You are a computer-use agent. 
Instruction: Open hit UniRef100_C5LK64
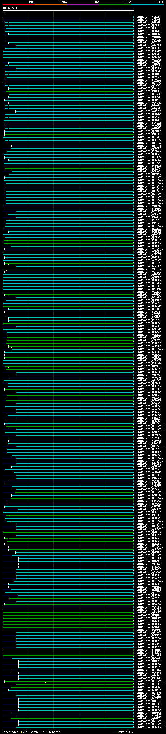click(149, 20)
